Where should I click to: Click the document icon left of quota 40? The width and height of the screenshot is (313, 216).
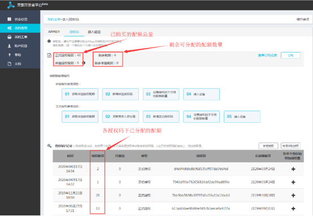pos(49,55)
